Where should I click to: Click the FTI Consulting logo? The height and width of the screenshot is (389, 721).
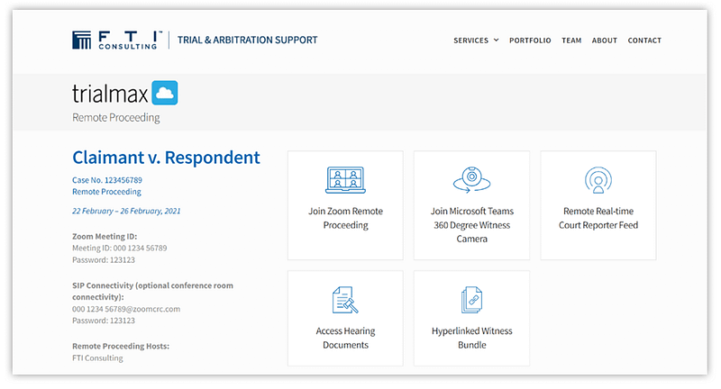pos(117,40)
